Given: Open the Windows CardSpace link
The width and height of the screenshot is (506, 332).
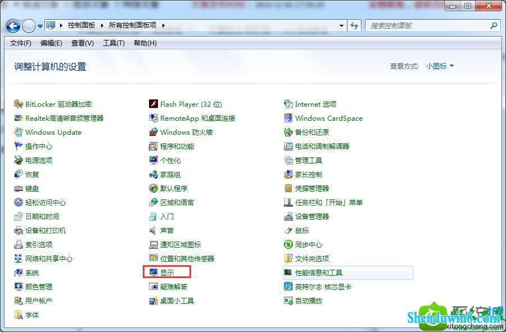Looking at the screenshot, I should click(x=329, y=119).
